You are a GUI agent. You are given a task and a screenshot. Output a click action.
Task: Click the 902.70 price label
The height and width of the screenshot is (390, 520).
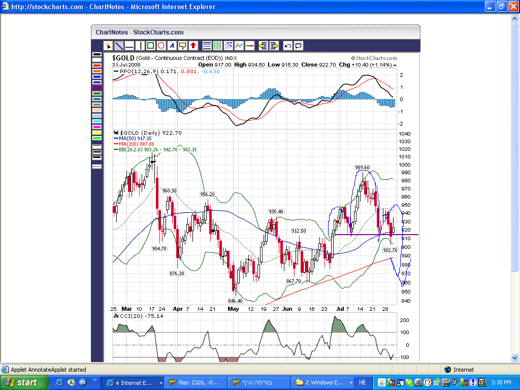coord(390,250)
